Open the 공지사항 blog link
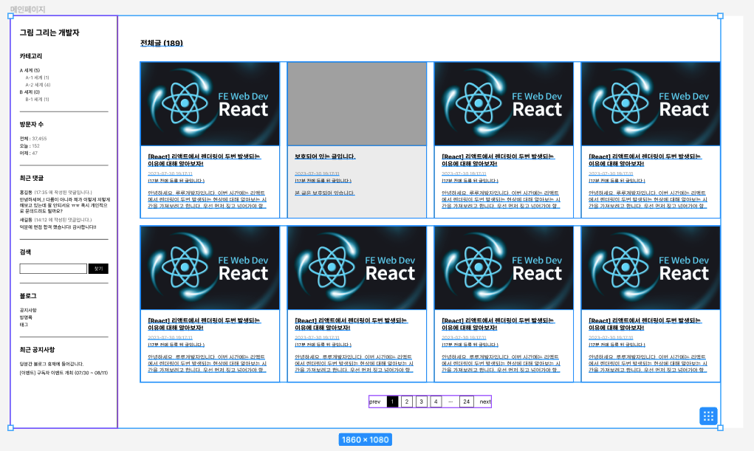This screenshot has height=451, width=754. pos(28,310)
